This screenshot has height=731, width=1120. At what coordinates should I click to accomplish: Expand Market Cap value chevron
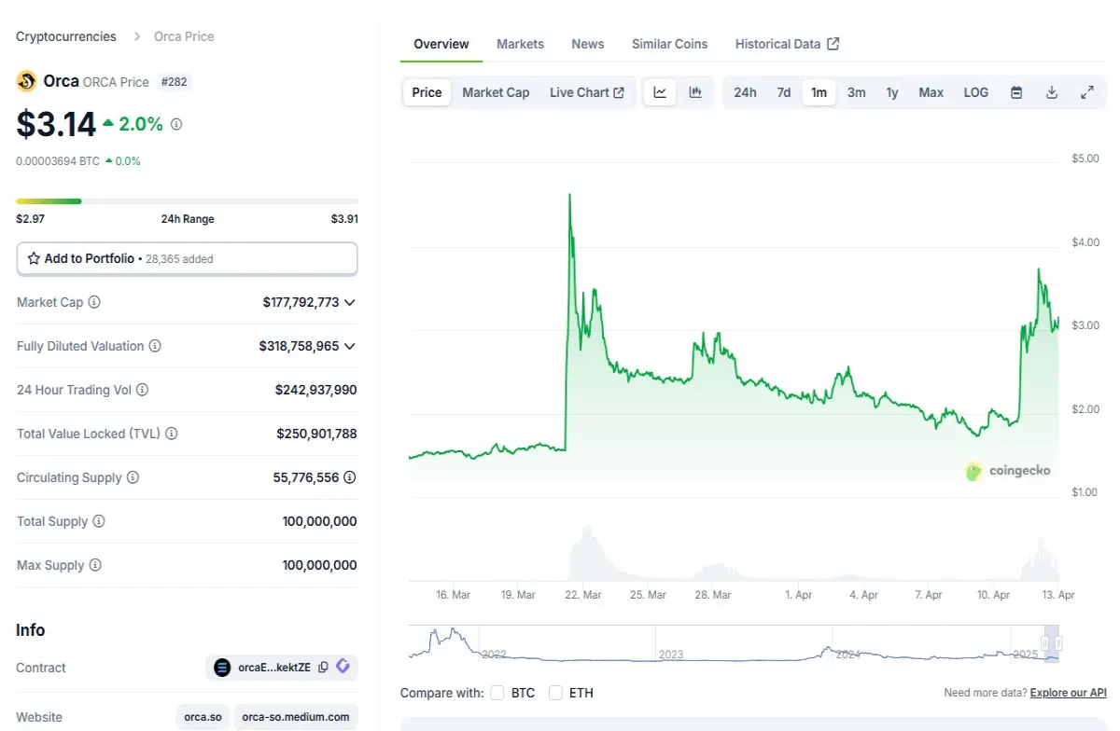(x=350, y=302)
